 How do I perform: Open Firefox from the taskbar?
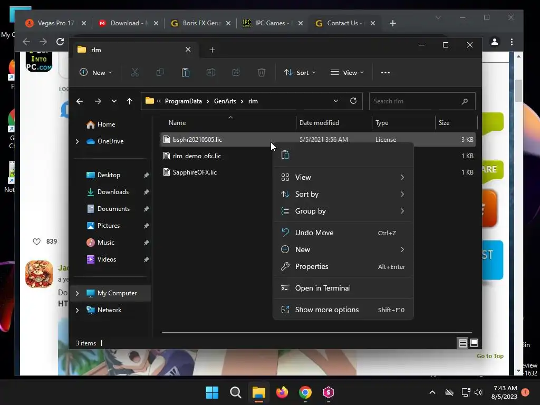tap(282, 392)
